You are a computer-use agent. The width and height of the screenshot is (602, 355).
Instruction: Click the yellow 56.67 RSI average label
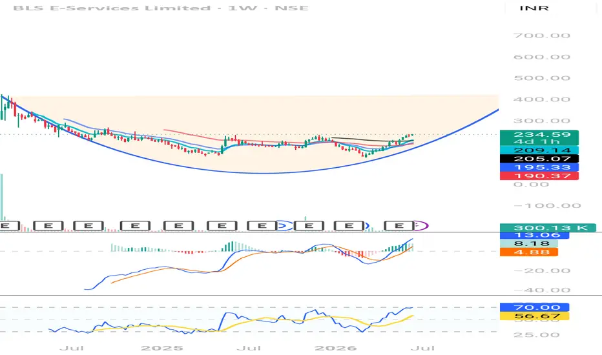[534, 316]
